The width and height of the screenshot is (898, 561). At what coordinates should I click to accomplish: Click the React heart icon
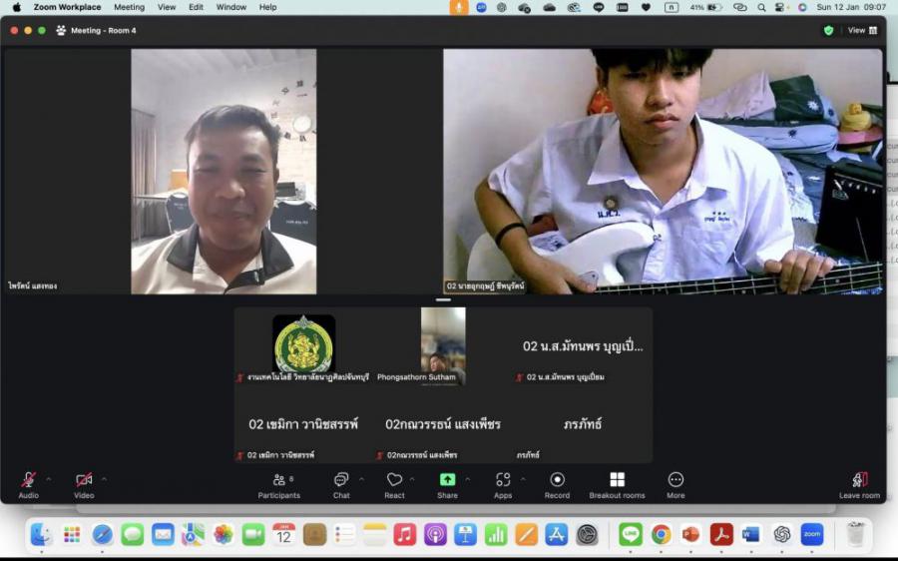[x=394, y=480]
